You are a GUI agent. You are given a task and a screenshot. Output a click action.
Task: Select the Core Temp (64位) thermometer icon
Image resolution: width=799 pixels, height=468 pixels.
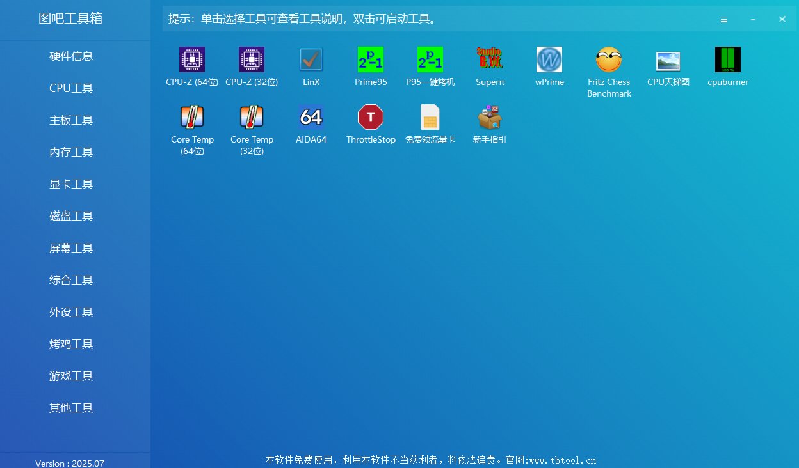point(192,117)
